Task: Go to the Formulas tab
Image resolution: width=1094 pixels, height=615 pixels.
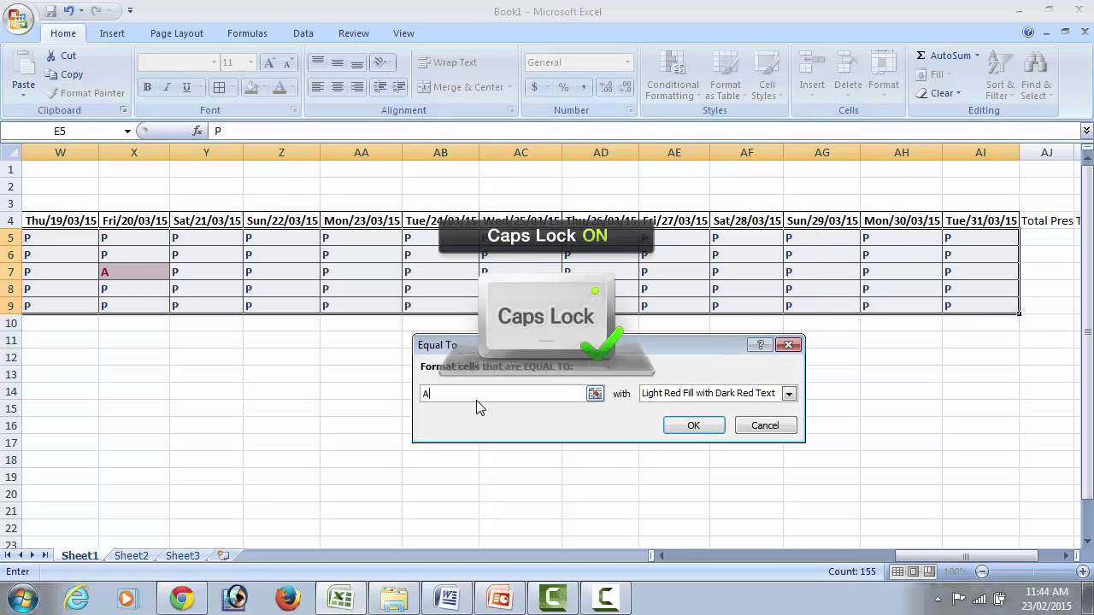Action: [247, 33]
